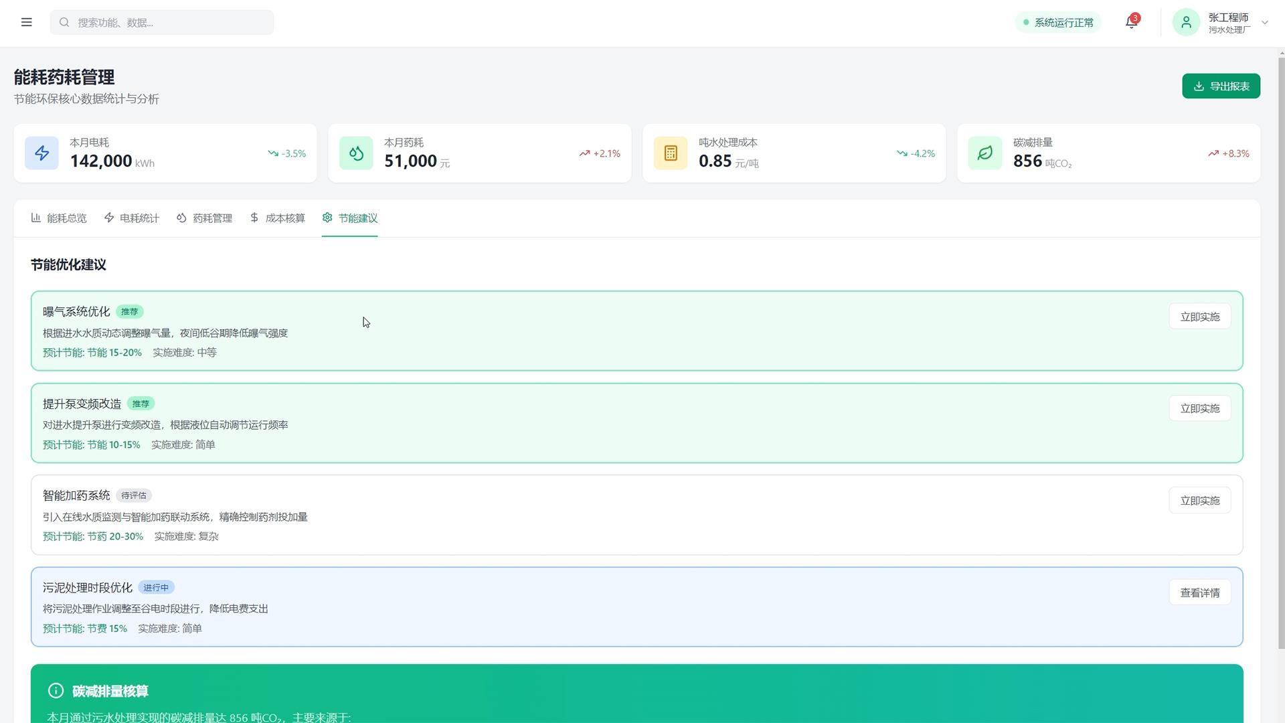Viewport: 1285px width, 723px height.
Task: Click the 能耗药耗管理 page title
Action: point(64,77)
